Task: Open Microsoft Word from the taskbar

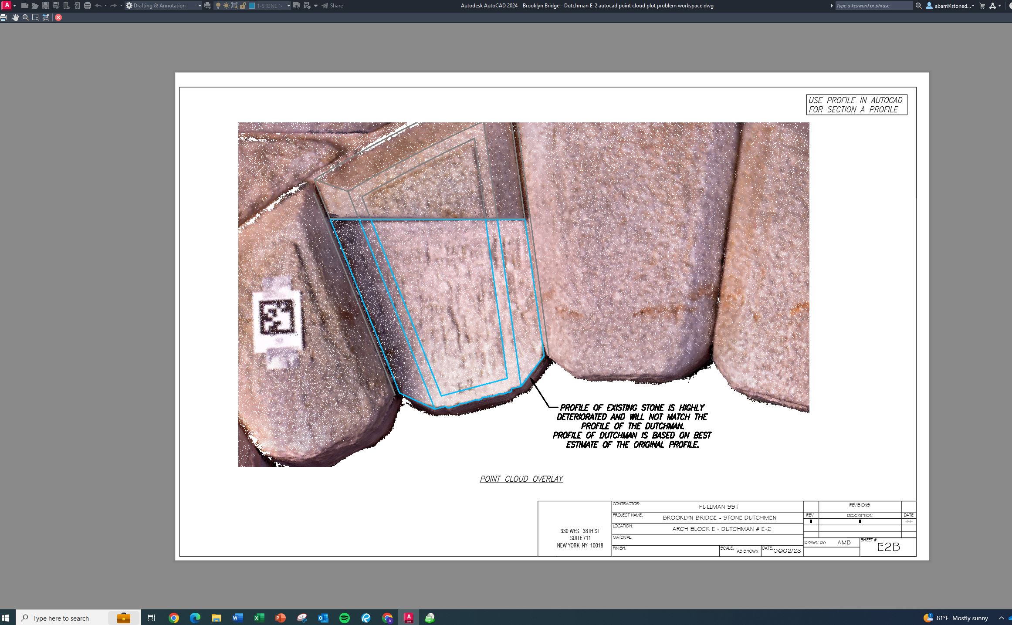Action: 238,618
